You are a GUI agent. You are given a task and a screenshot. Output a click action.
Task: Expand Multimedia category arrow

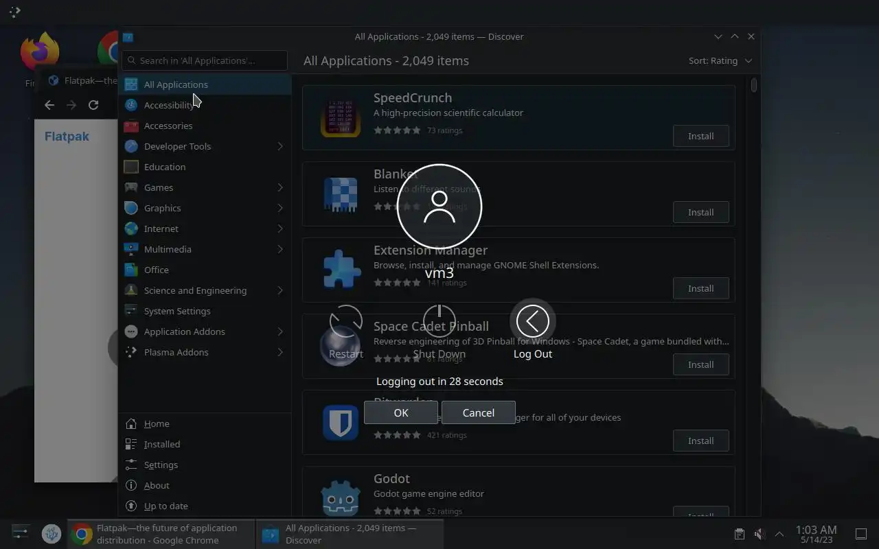(x=280, y=249)
